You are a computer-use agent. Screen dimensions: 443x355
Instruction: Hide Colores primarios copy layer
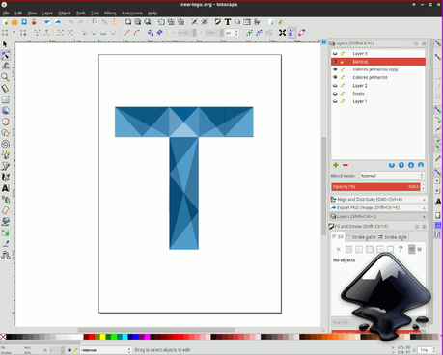(335, 69)
